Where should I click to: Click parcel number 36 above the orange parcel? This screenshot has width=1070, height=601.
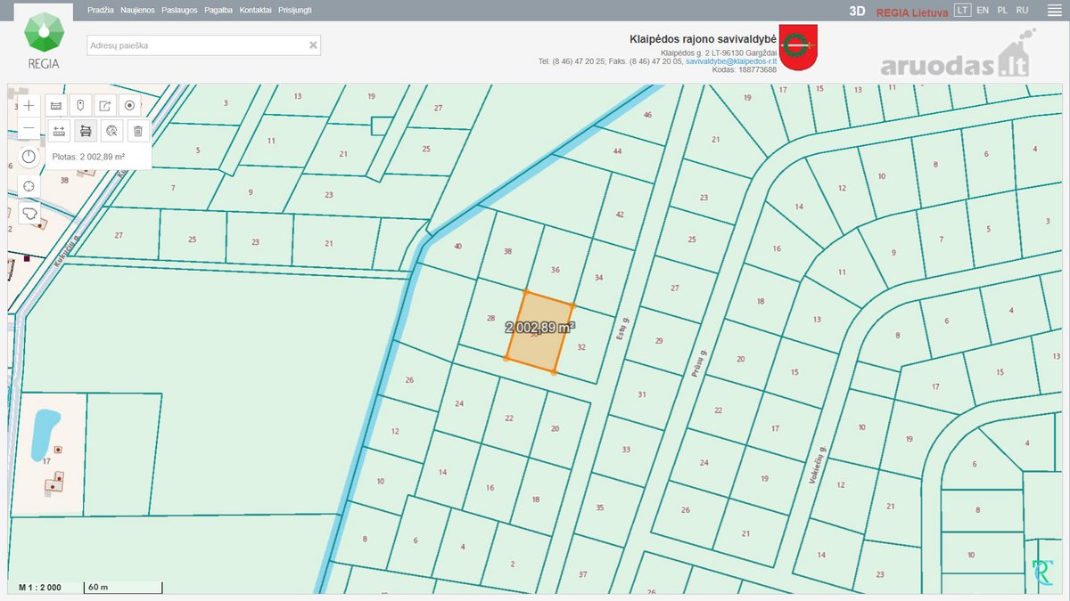click(x=556, y=270)
